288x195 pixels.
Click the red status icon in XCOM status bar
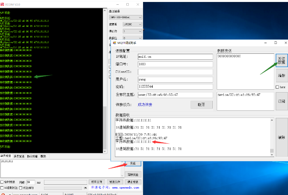tap(3, 194)
